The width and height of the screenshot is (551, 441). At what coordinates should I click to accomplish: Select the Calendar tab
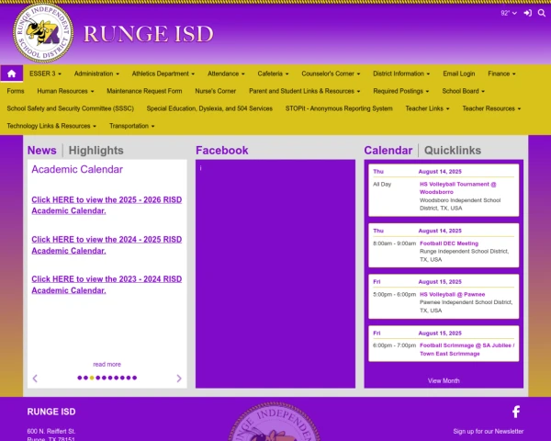click(388, 150)
